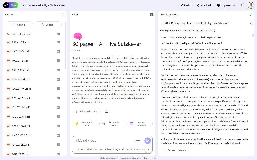
Task: Uncheck source 1511.07122v3.pdf
Action: 58,107
